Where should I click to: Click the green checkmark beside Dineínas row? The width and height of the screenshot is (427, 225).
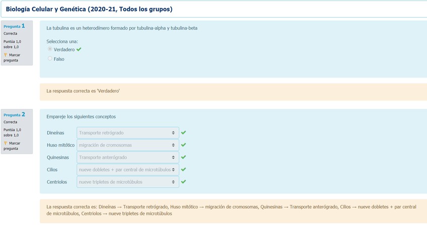pos(184,133)
